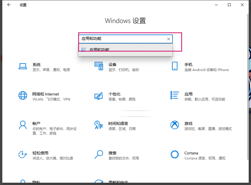Click the 时间和语言 category title

[x=118, y=123]
